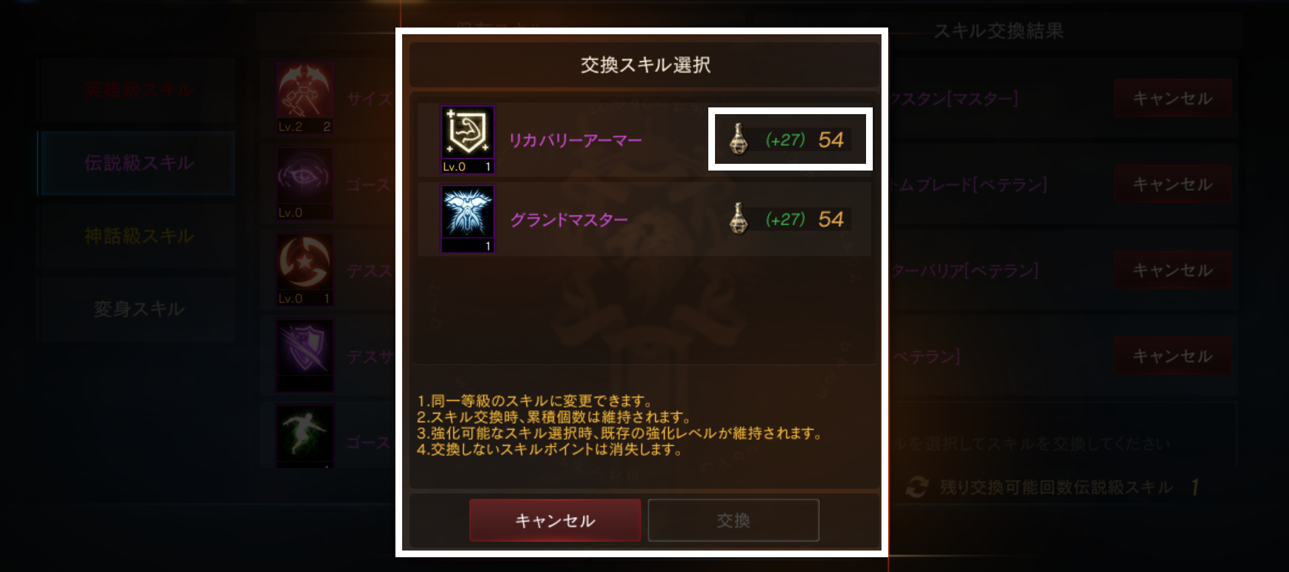Click the potion icon in リカバリーアーマー row
This screenshot has width=1289, height=572.
[x=738, y=139]
